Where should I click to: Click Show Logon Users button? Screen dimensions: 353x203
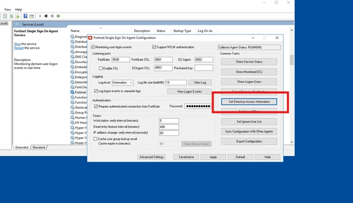click(x=249, y=82)
